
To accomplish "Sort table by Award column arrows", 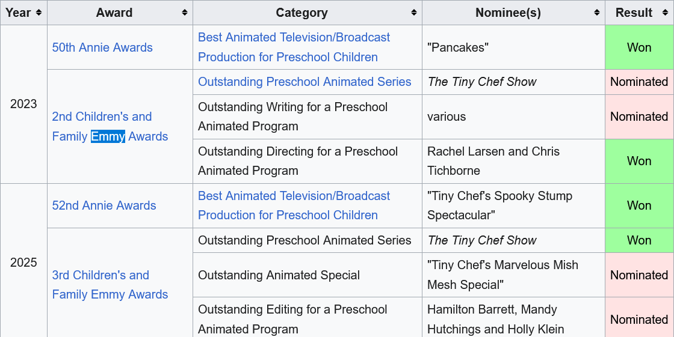I will pos(185,13).
